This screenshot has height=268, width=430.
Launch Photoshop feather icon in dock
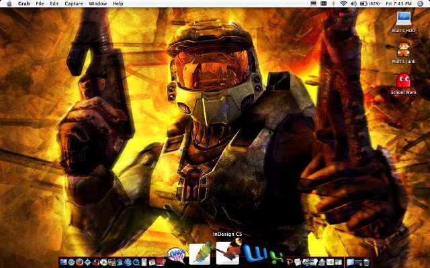201,253
